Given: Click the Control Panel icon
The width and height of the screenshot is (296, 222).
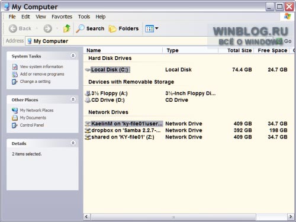Looking at the screenshot, I should coord(15,126).
